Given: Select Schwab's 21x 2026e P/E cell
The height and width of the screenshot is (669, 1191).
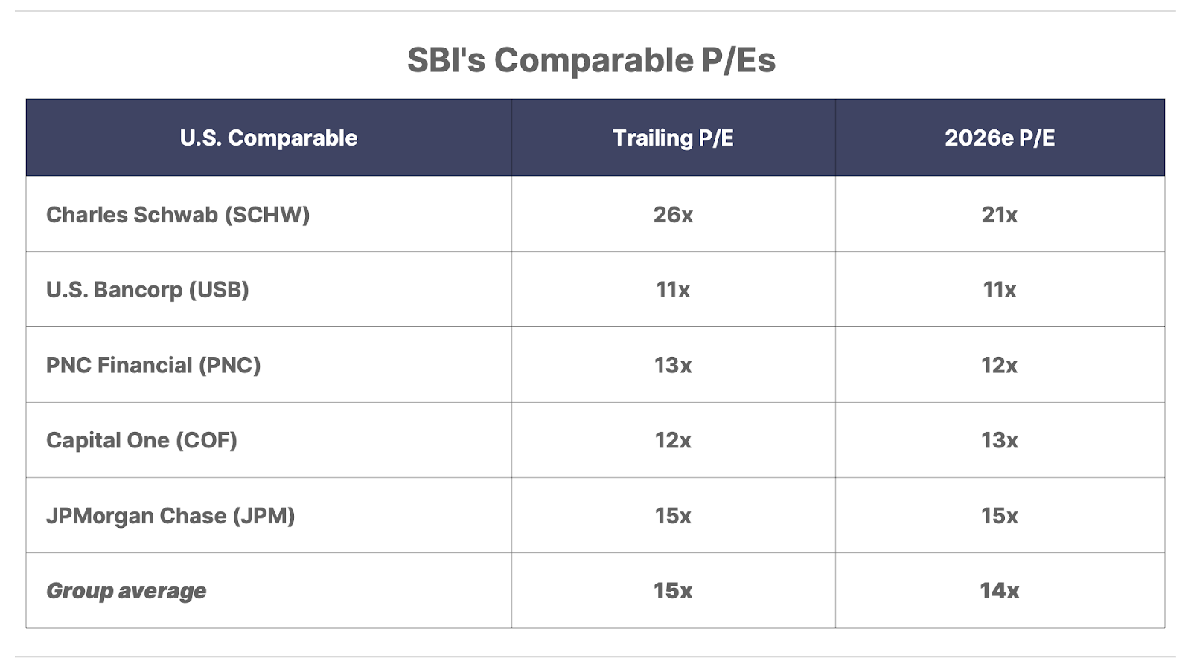Looking at the screenshot, I should [x=1000, y=214].
